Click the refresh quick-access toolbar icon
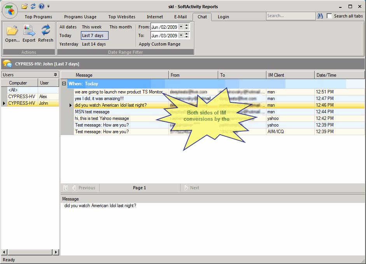The width and height of the screenshot is (366, 264). (x=33, y=6)
